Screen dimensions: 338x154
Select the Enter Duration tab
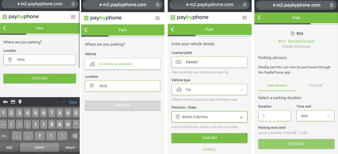(x=277, y=85)
